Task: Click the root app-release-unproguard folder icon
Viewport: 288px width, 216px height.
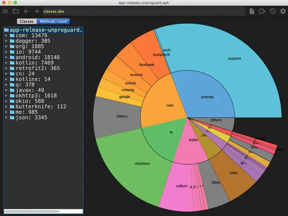Action: (6, 30)
